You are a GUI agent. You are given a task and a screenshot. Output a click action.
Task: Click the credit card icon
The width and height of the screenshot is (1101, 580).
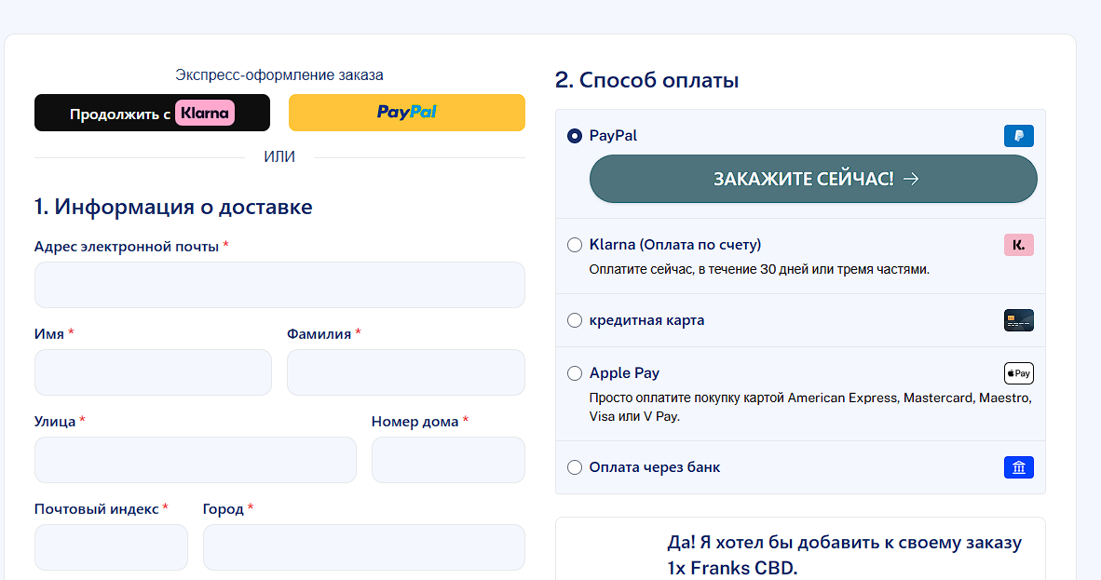tap(1019, 320)
